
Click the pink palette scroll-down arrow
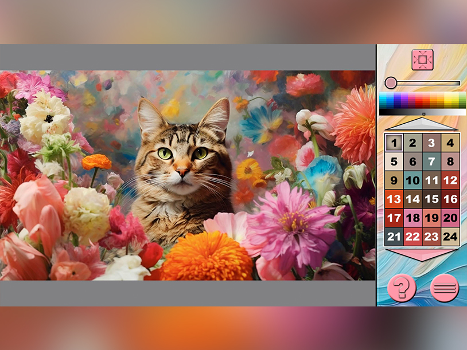click(422, 254)
